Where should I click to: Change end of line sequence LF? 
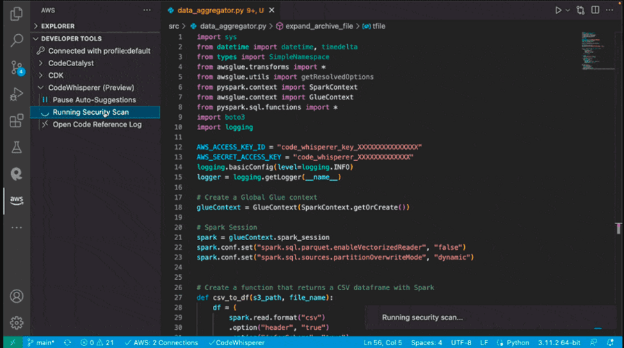[x=484, y=342]
